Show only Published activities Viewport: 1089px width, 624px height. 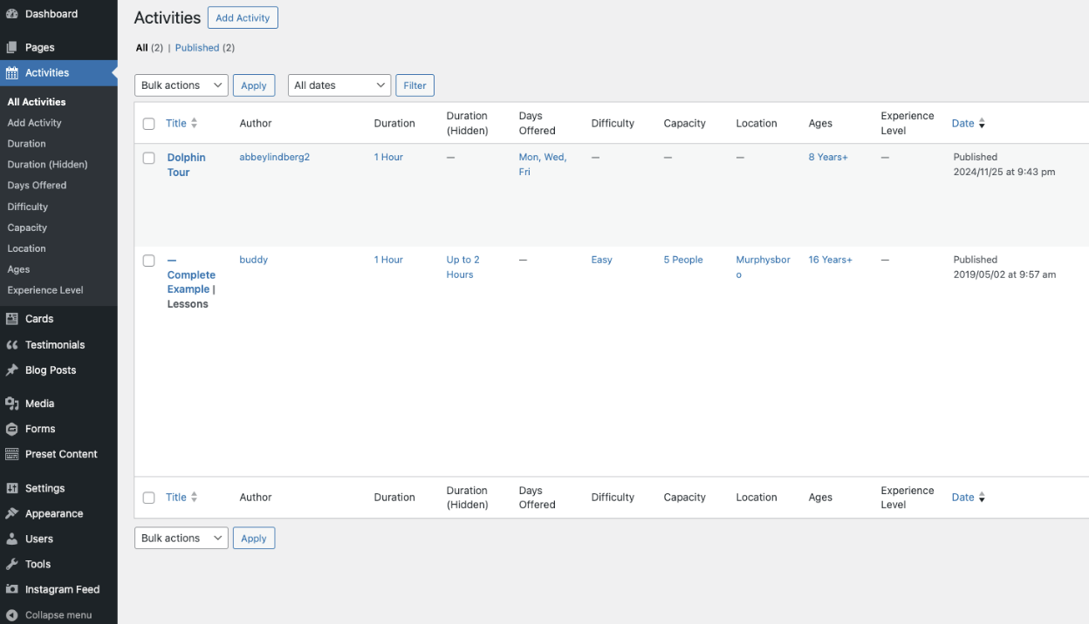[197, 48]
